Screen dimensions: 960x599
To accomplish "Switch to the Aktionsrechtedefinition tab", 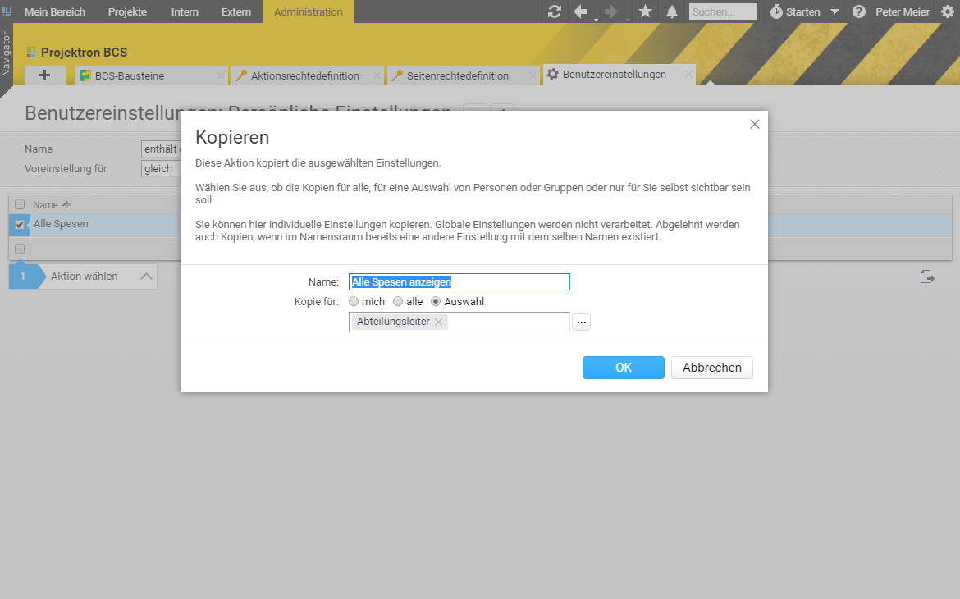I will coord(308,75).
